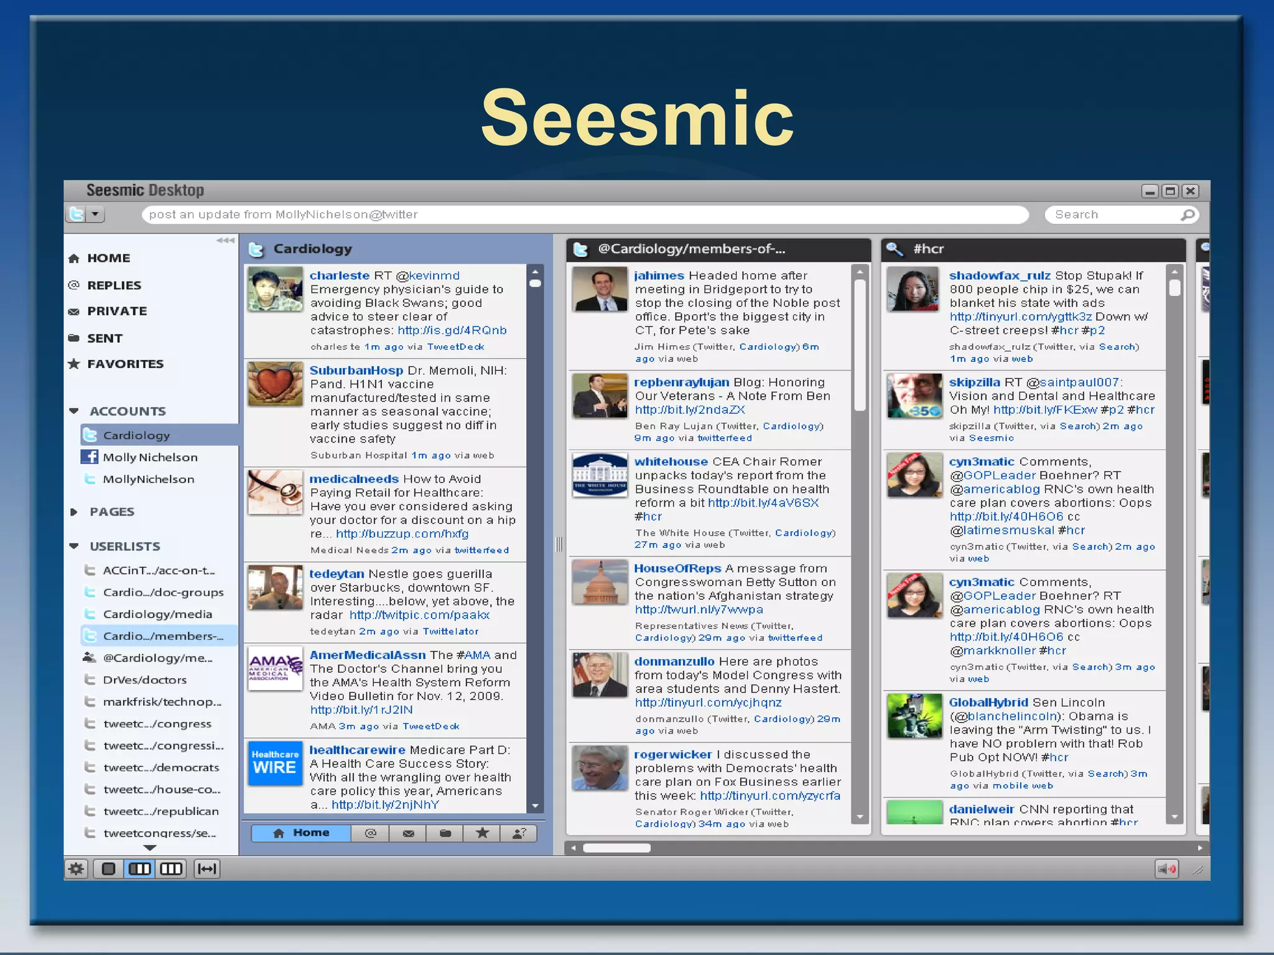Screen dimensions: 1274x955
Task: Open PRIVATE messages in the sidebar
Action: click(117, 311)
